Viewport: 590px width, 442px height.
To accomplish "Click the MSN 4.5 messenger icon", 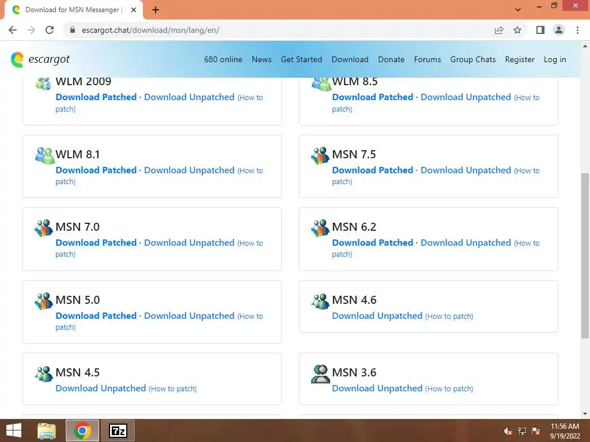I will [x=44, y=373].
